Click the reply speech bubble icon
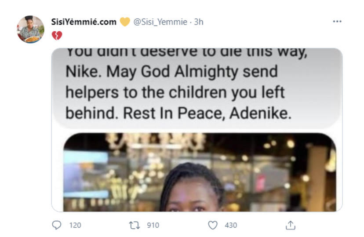Viewport: 364px width, 237px height. pos(57,225)
